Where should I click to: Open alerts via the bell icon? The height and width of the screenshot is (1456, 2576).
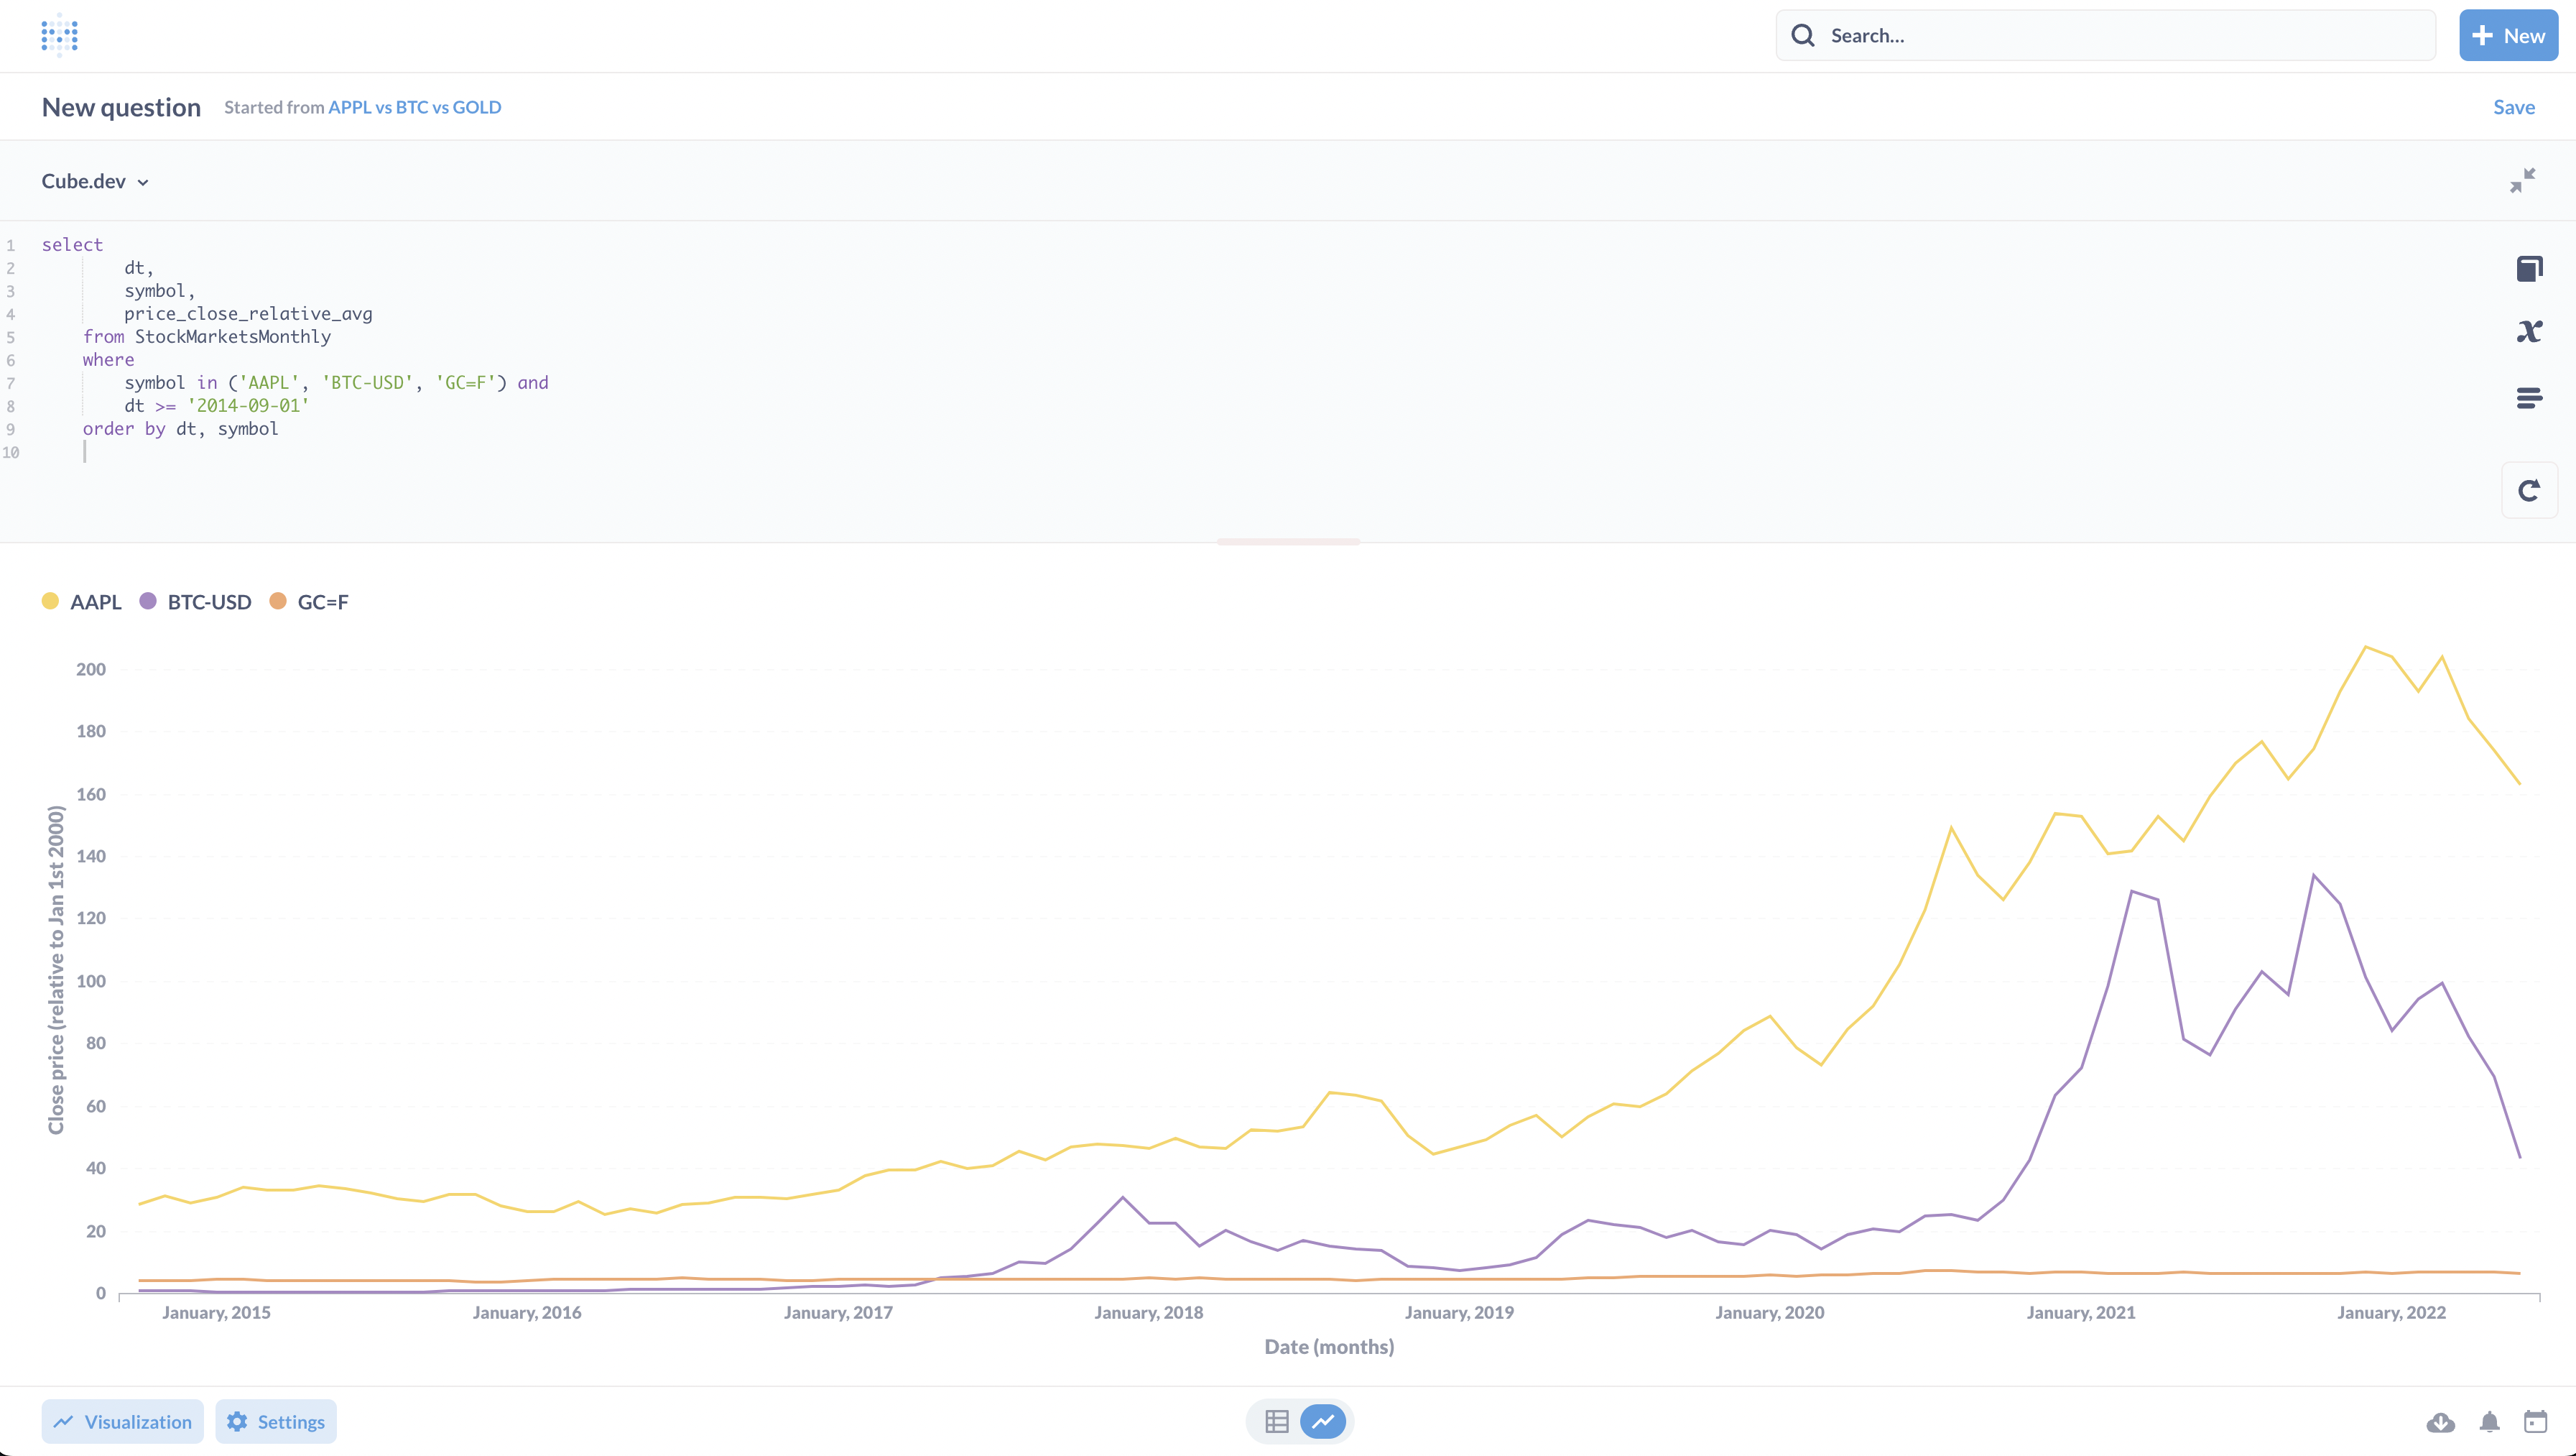pyautogui.click(x=2489, y=1422)
